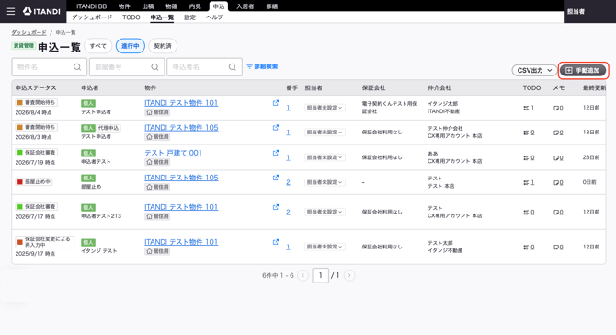Open ITANDI テスト物件 105 in 2026/8/3 row
This screenshot has height=335, width=616.
coord(181,128)
